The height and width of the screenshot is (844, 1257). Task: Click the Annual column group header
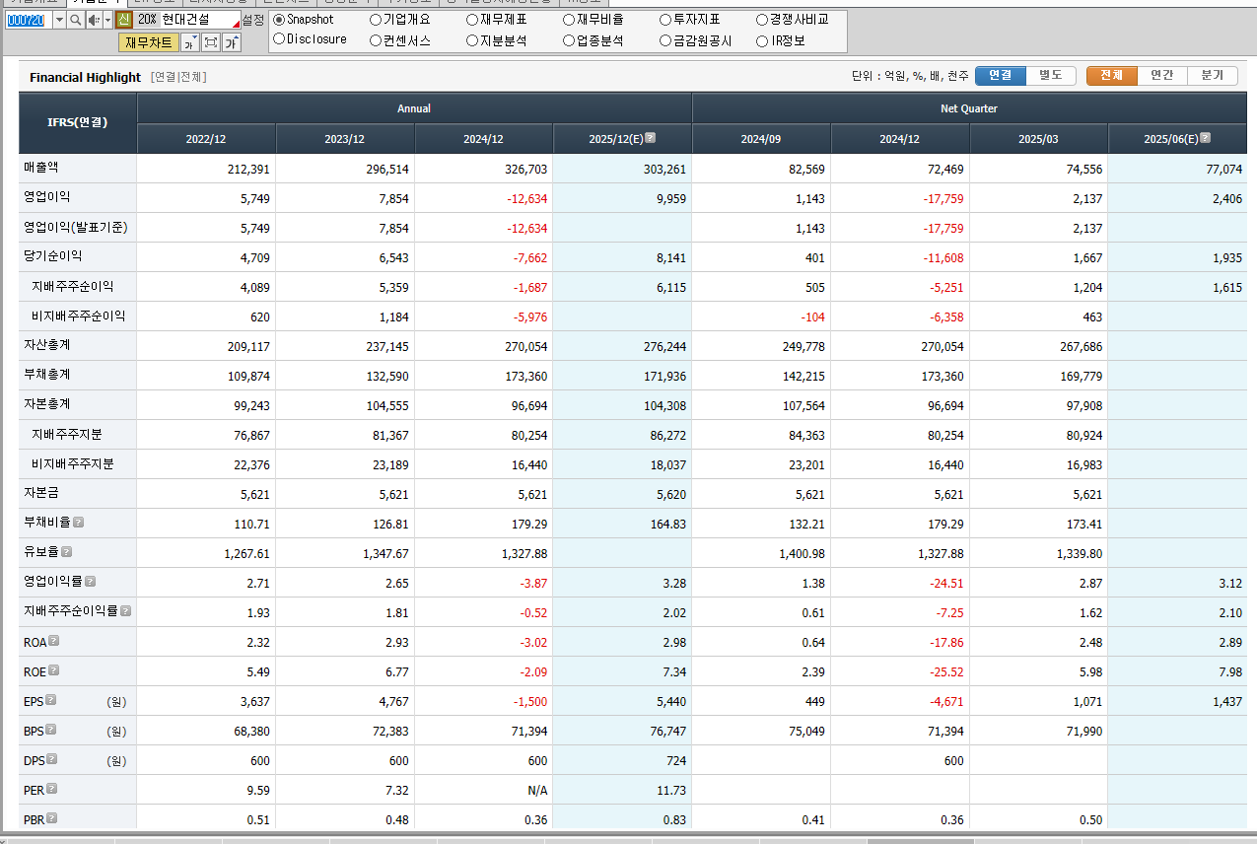[414, 108]
